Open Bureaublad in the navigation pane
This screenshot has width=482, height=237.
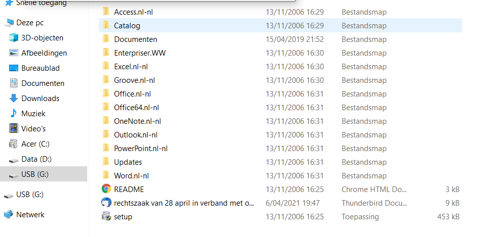[40, 68]
